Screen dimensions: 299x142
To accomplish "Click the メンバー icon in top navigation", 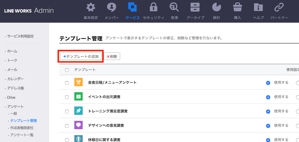I will 111,7.
